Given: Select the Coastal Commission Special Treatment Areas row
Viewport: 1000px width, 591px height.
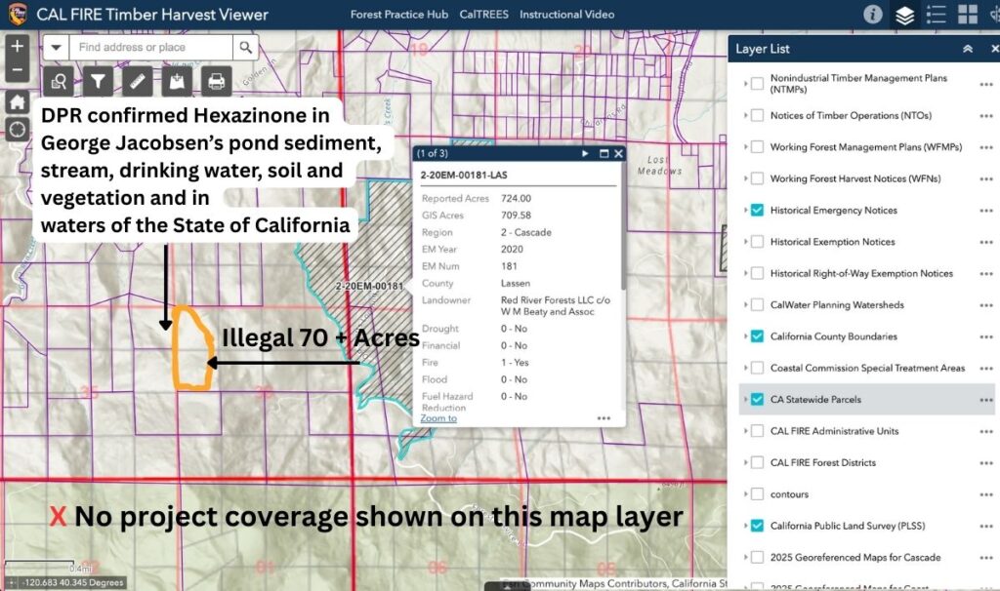Looking at the screenshot, I should (x=867, y=368).
